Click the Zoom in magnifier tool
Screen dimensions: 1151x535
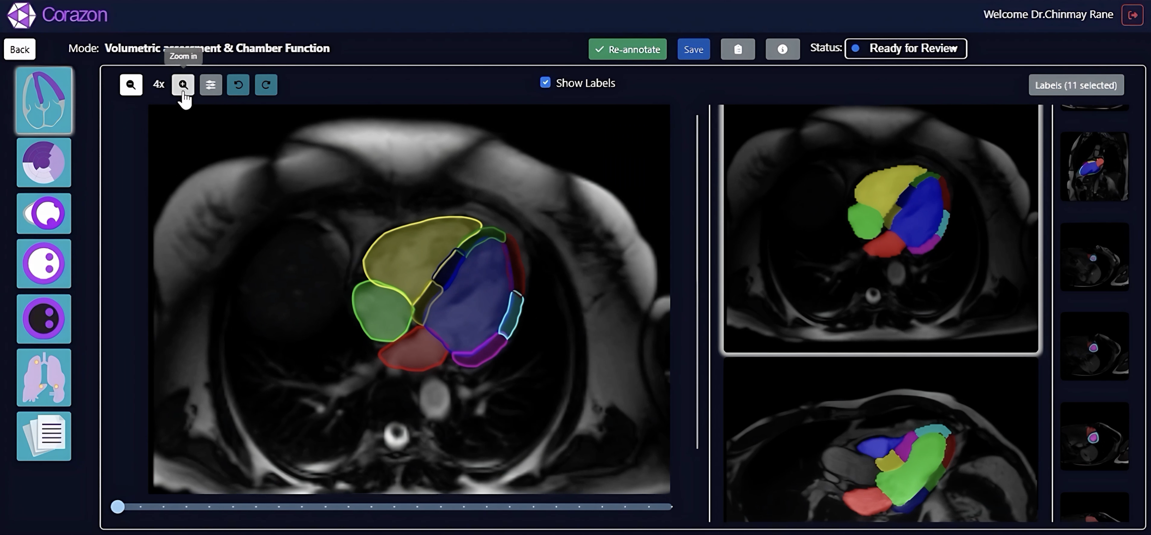tap(183, 85)
